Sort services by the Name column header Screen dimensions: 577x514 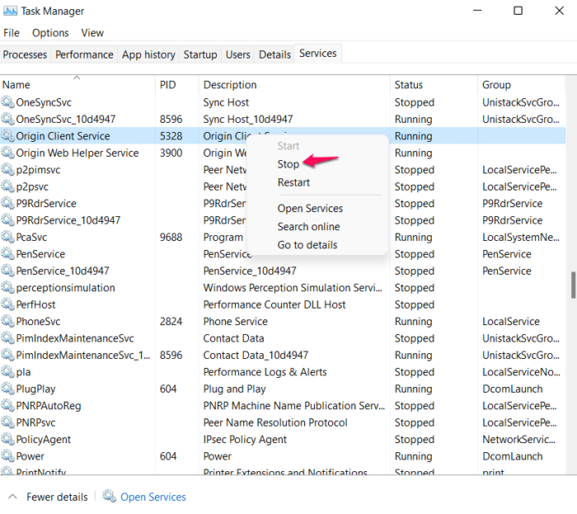pos(16,85)
